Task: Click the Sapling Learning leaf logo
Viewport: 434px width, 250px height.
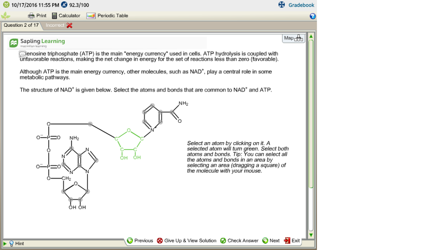Action: tap(14, 42)
